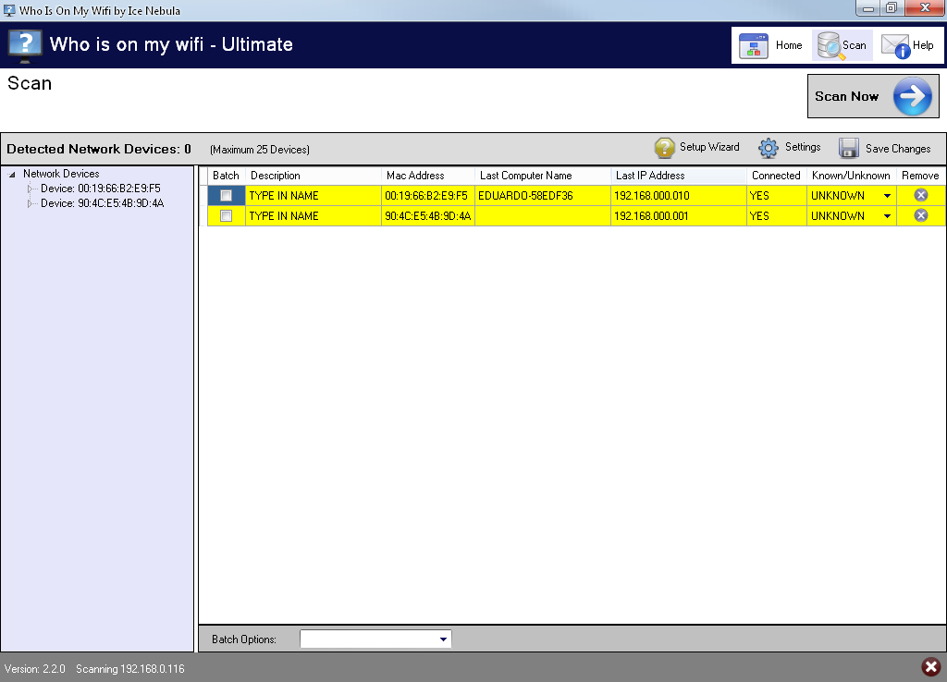Screen dimensions: 947x682
Task: Select tree item Device: 00:19:66:B2:E9:F5
Action: tap(100, 189)
